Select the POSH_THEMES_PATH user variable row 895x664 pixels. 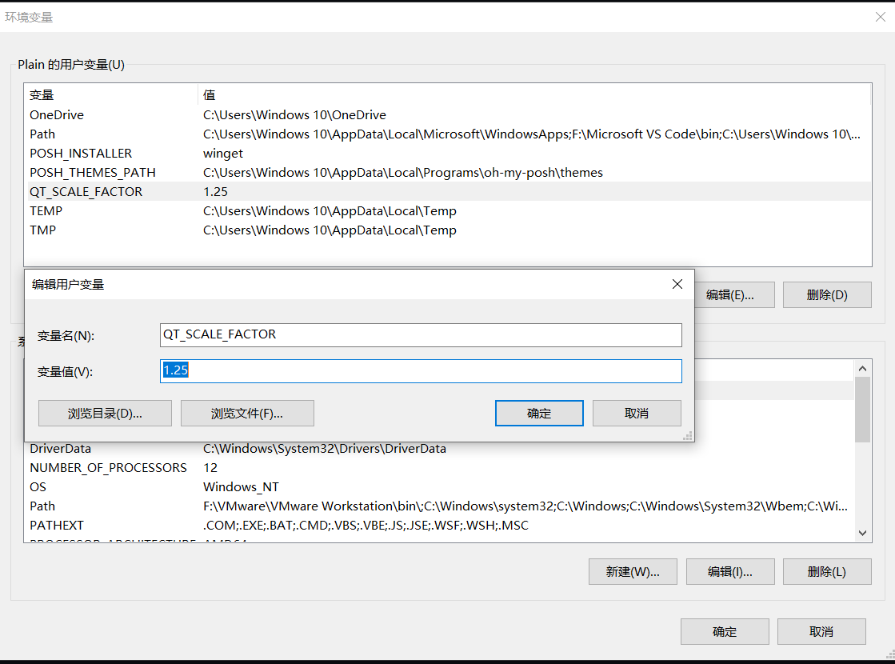point(93,173)
